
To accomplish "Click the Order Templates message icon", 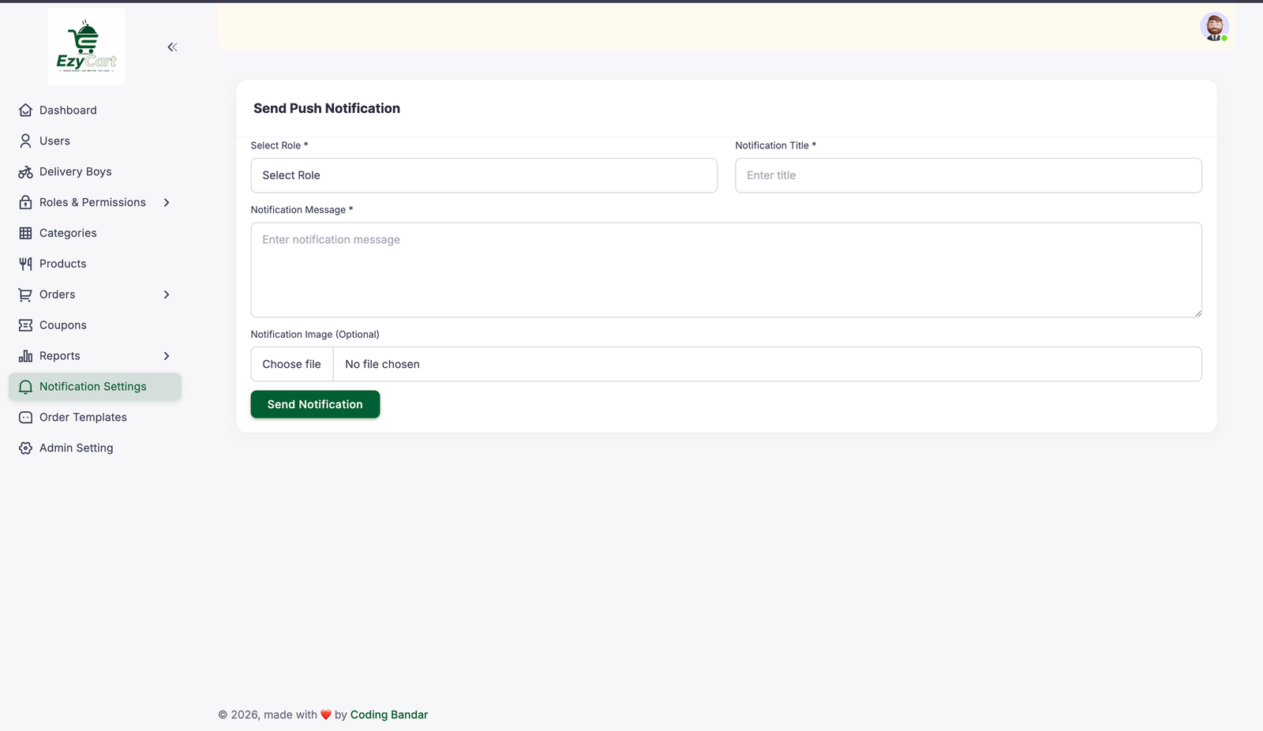I will 25,418.
